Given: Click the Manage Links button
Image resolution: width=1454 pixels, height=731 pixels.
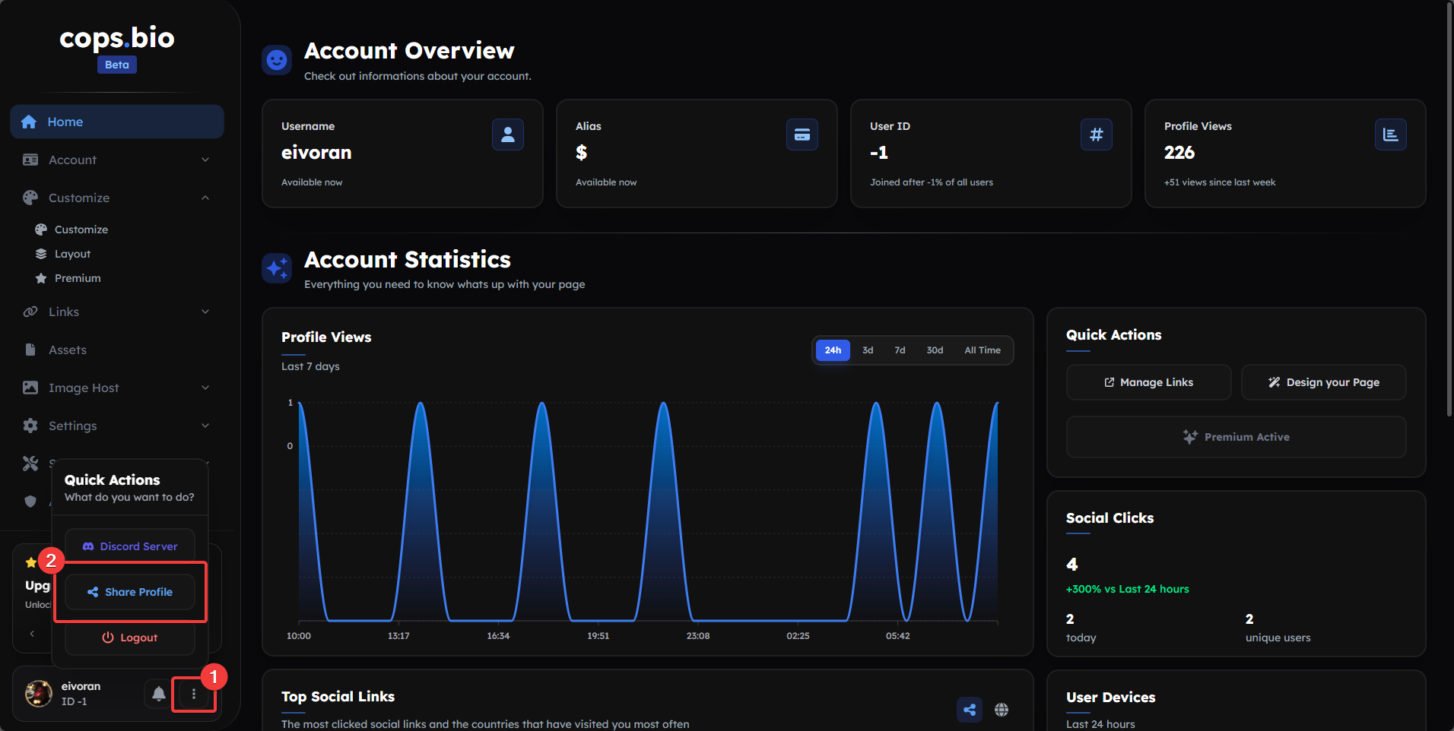Looking at the screenshot, I should (1148, 382).
